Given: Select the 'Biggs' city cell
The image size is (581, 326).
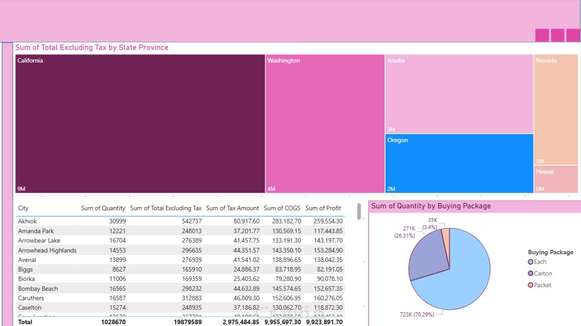Looking at the screenshot, I should [x=25, y=269].
